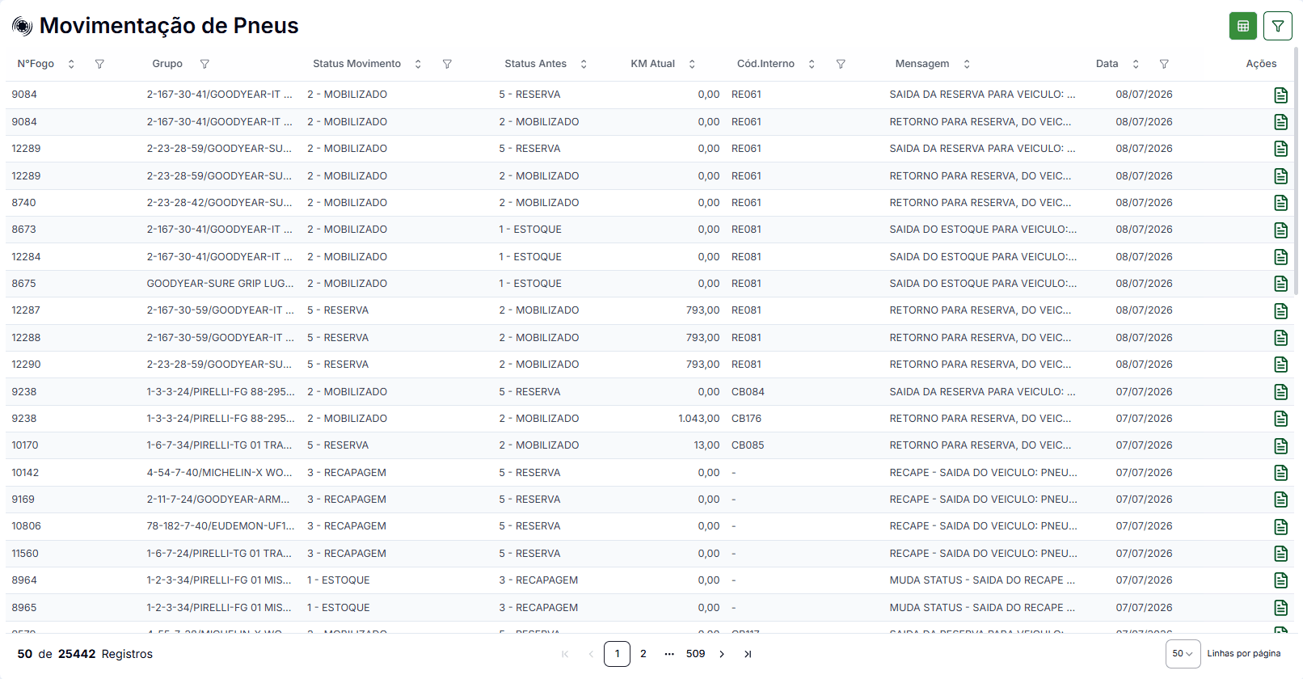
Task: Open the top-right filter button
Action: coord(1278,26)
